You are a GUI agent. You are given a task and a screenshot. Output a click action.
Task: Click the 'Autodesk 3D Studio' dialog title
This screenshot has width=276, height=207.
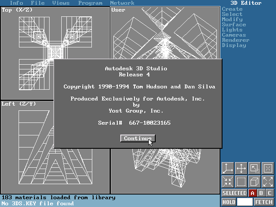[136, 68]
